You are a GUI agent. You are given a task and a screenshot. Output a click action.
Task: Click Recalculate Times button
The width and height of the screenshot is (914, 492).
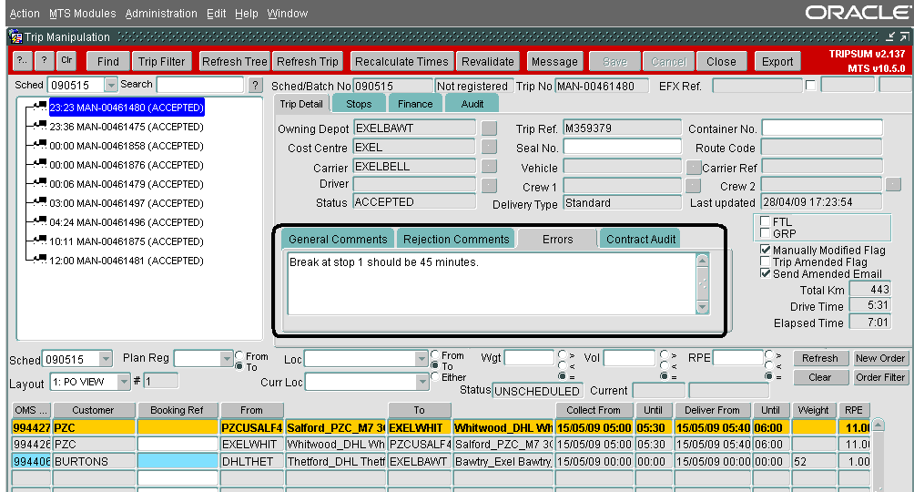tap(401, 61)
